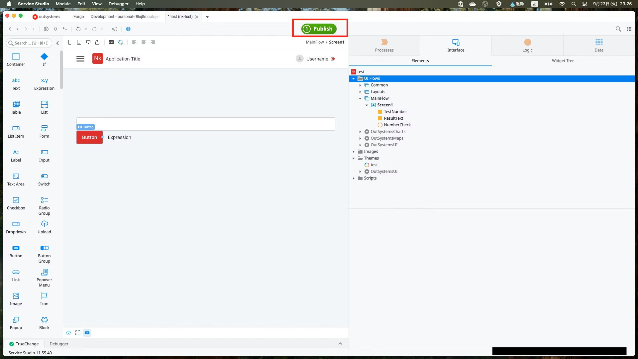Open the blue help question mark
Screen dimensions: 638x359
pyautogui.click(x=128, y=29)
